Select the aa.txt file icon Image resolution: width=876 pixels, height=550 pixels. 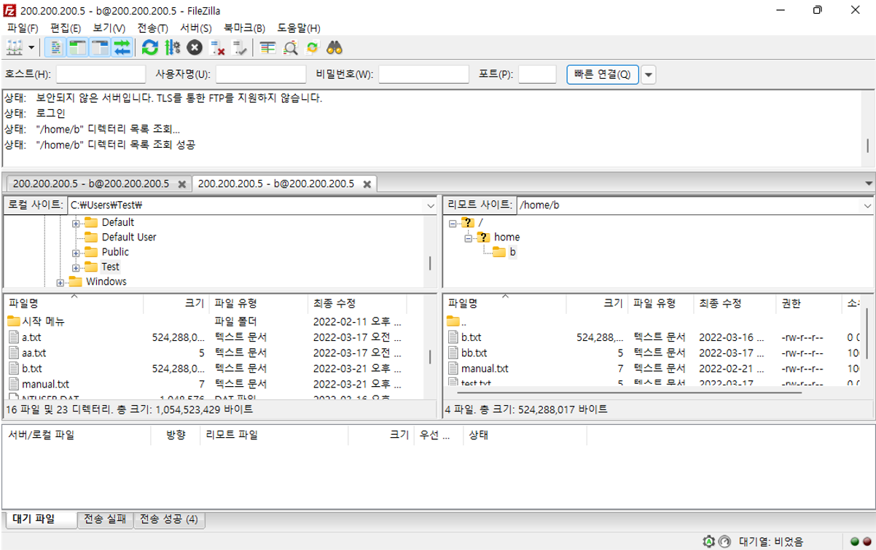[x=14, y=353]
